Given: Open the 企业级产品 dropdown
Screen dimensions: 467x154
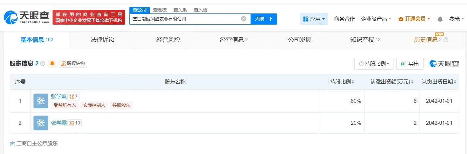Looking at the screenshot, I should coord(376,19).
